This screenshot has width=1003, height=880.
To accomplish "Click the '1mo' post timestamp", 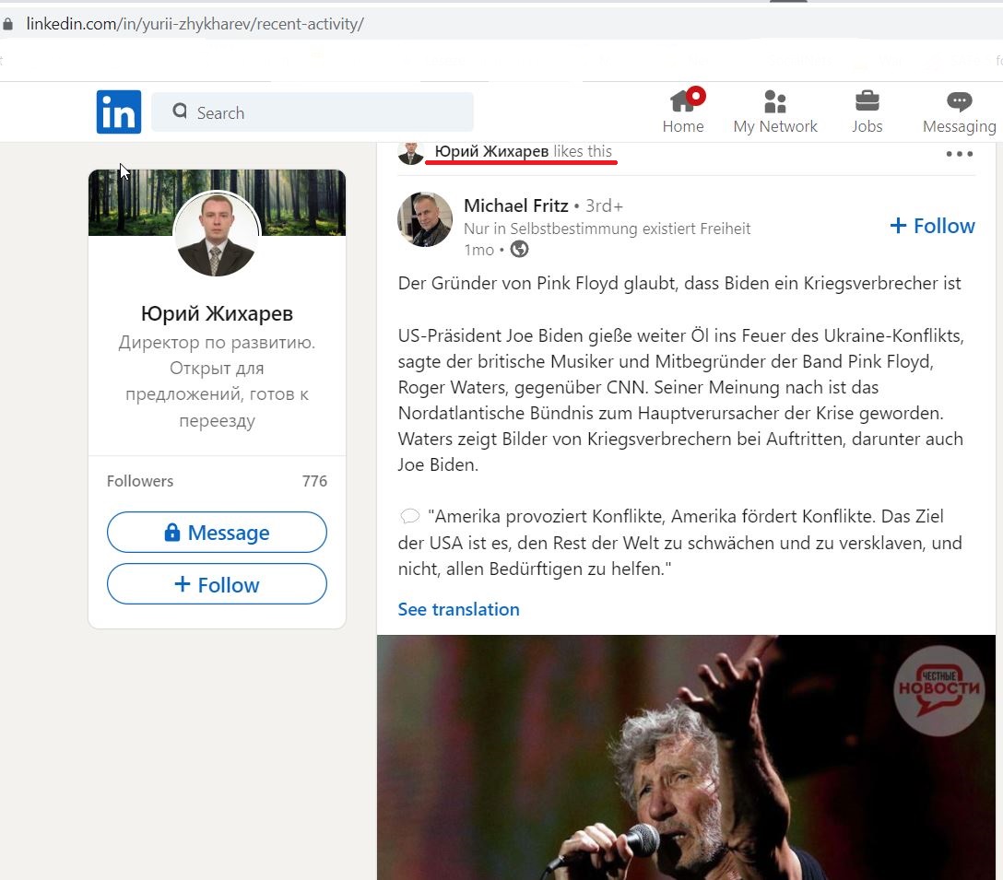I will 479,250.
